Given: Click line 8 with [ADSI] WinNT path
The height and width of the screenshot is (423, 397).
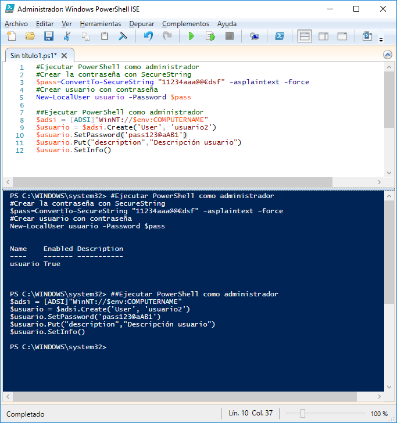Looking at the screenshot, I should click(x=122, y=120).
